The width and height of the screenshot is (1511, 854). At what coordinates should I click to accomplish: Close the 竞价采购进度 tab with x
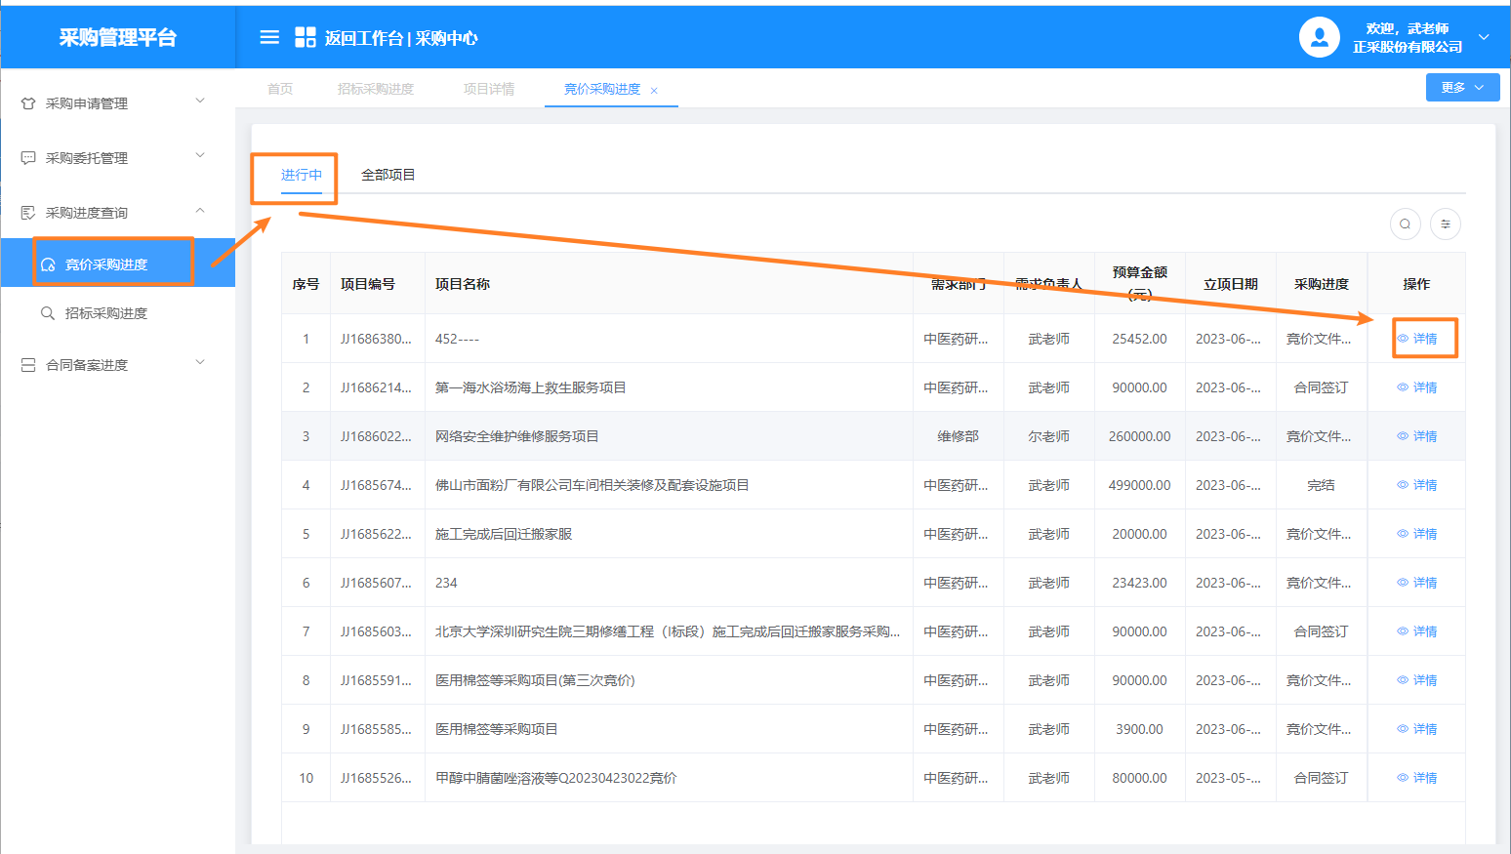pos(654,91)
